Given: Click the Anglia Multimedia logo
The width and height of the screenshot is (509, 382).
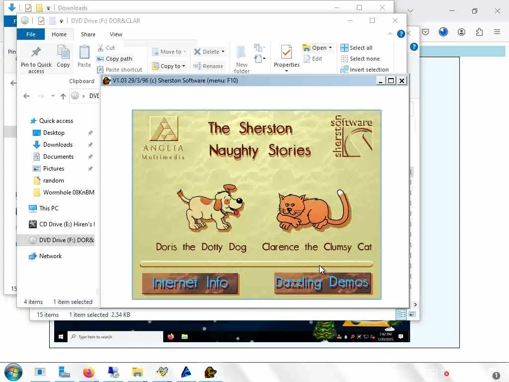Looking at the screenshot, I should [x=163, y=138].
